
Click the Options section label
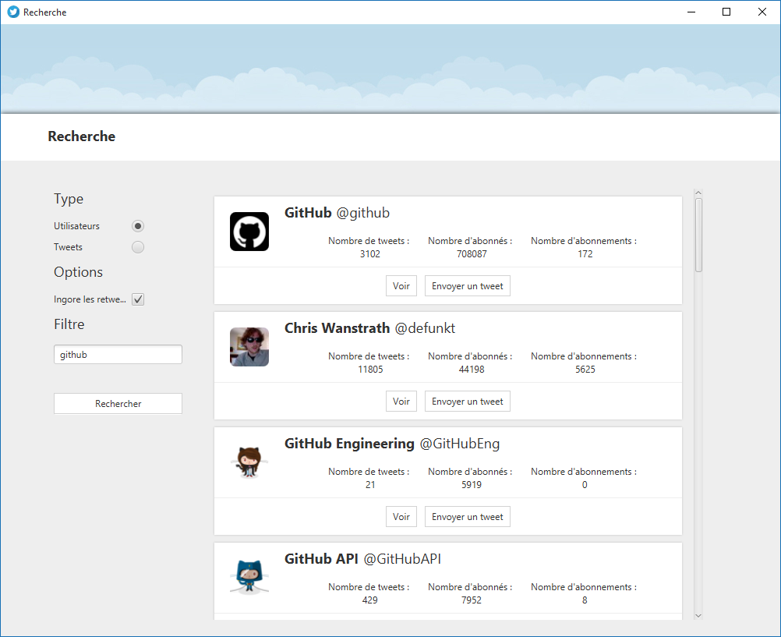(78, 272)
